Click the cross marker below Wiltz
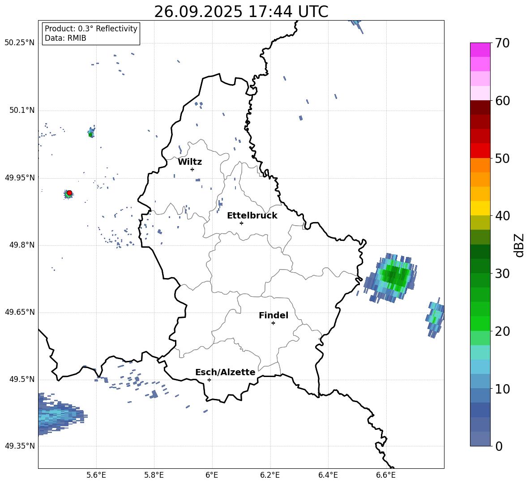530x484 pixels. click(x=192, y=169)
